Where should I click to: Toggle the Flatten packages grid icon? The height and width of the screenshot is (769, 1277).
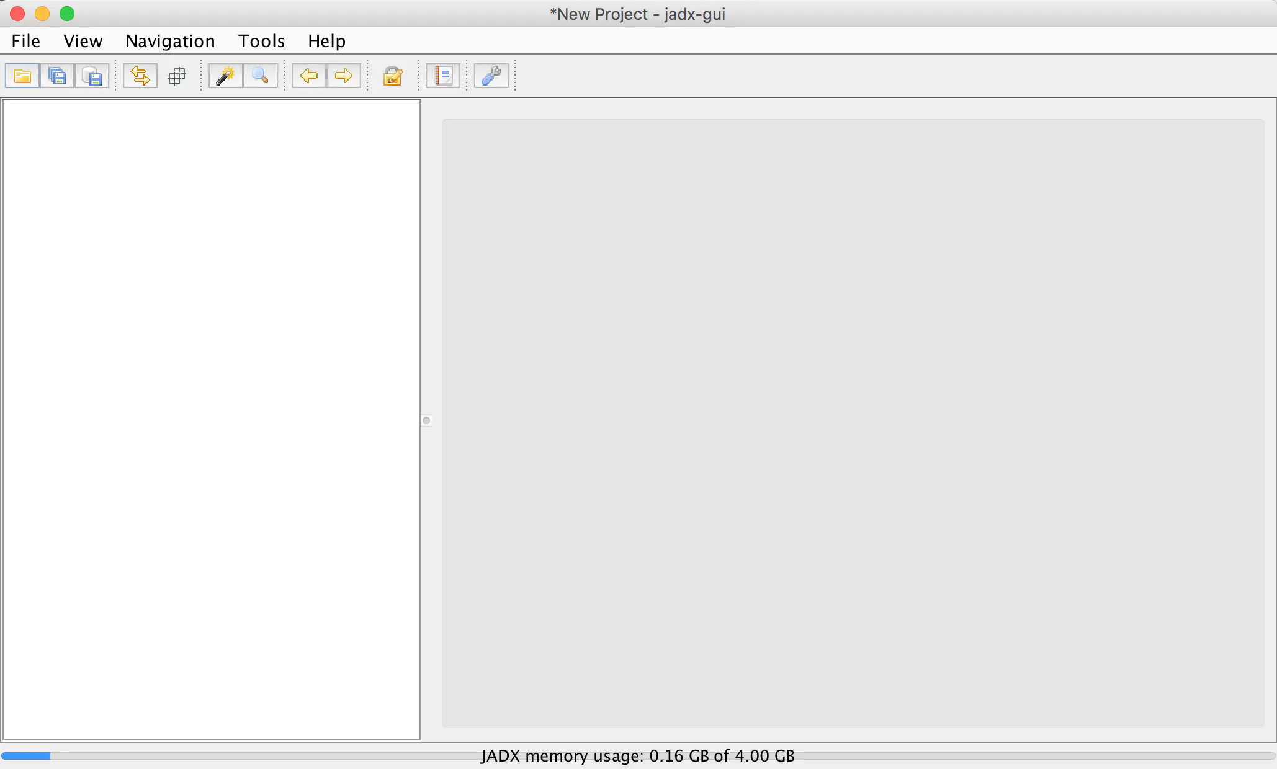[x=177, y=76]
